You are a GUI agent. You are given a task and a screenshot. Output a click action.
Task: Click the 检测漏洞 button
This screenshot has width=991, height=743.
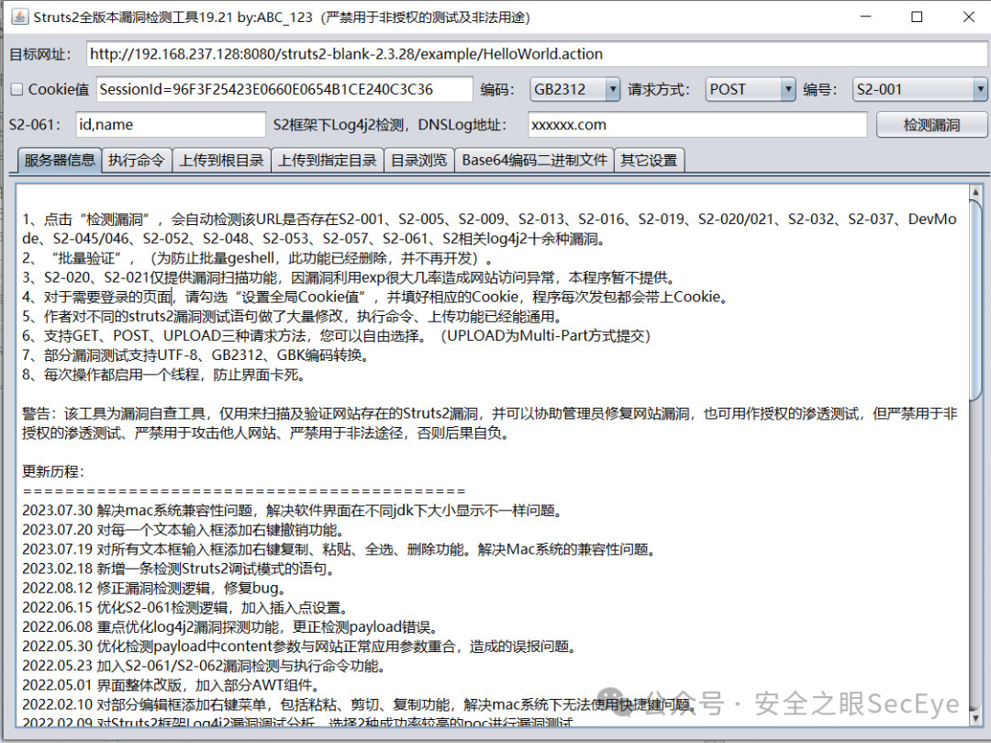(x=931, y=125)
